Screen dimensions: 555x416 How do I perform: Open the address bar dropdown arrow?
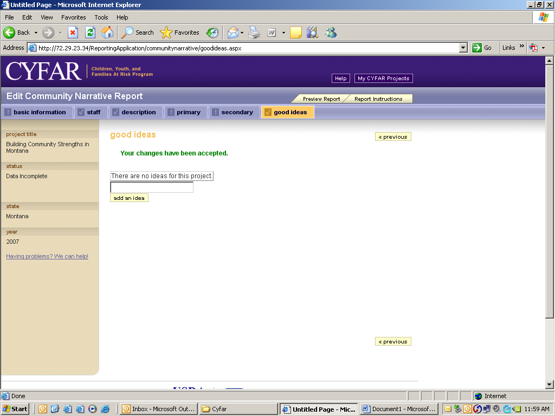[x=463, y=48]
